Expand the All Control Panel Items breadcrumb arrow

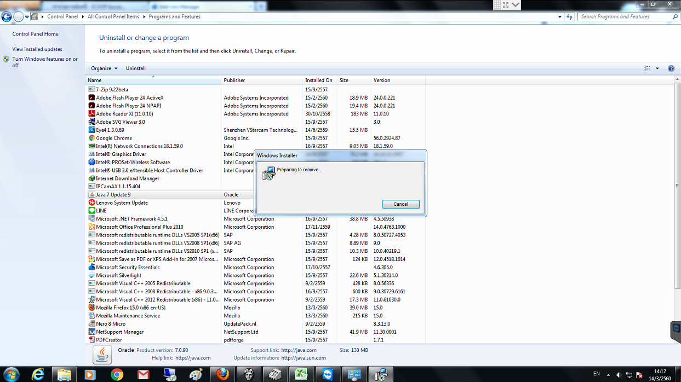coord(144,17)
